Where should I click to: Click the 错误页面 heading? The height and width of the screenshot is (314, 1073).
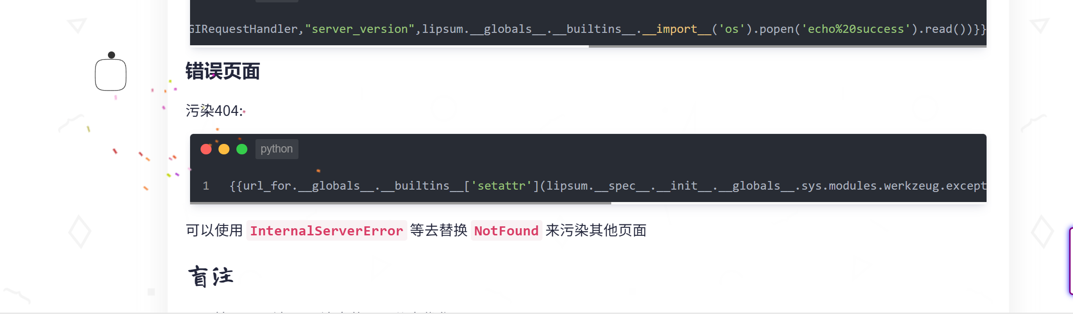(223, 71)
